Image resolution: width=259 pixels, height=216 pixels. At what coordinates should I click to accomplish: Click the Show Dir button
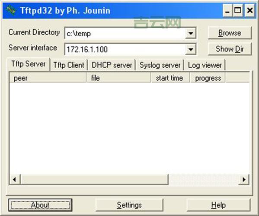coord(230,49)
